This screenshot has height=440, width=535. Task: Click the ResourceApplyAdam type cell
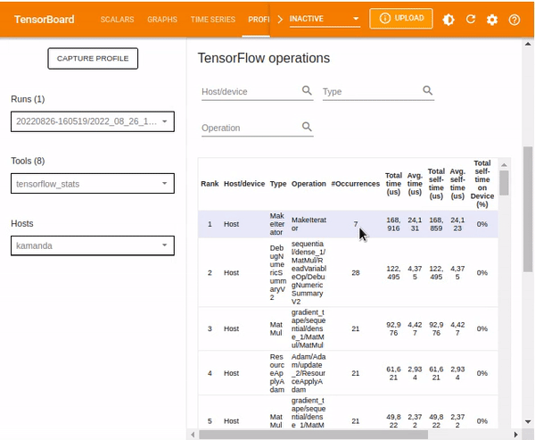point(277,373)
